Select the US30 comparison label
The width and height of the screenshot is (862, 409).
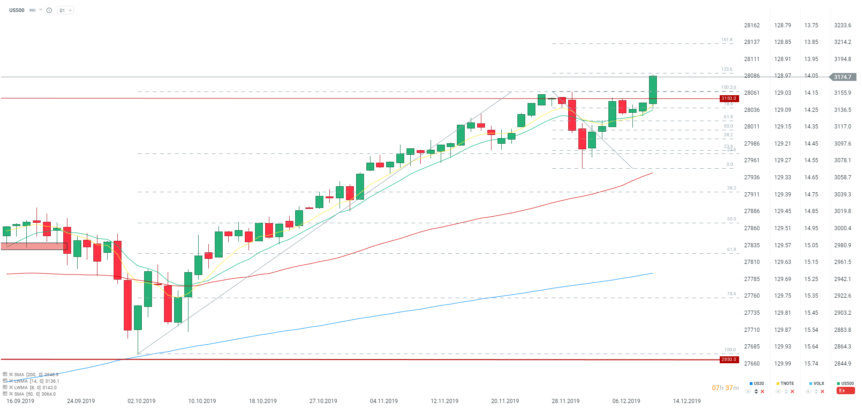(x=759, y=384)
